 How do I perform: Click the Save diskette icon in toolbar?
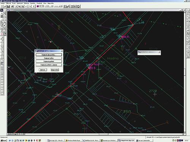tap(8, 6)
